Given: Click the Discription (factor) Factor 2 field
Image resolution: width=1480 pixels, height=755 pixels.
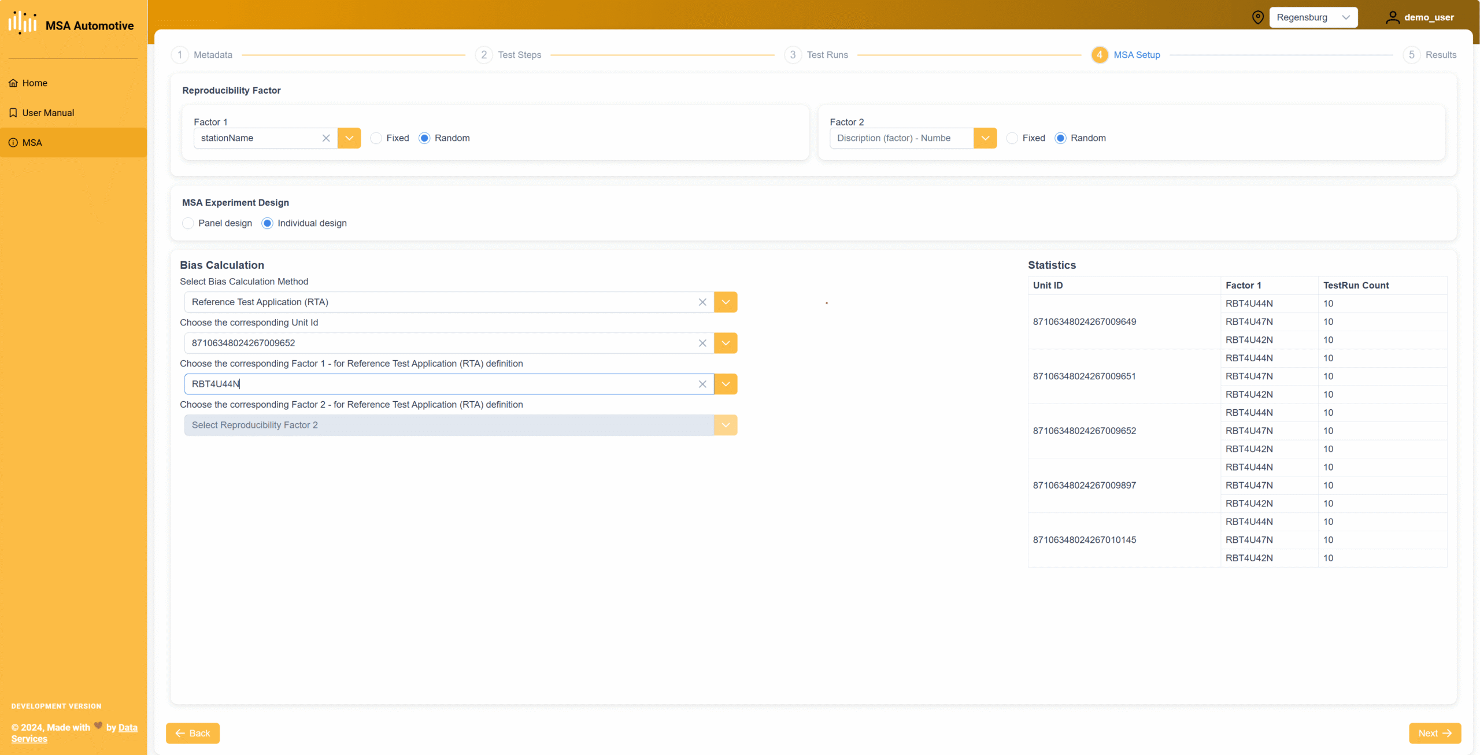Looking at the screenshot, I should click(901, 138).
